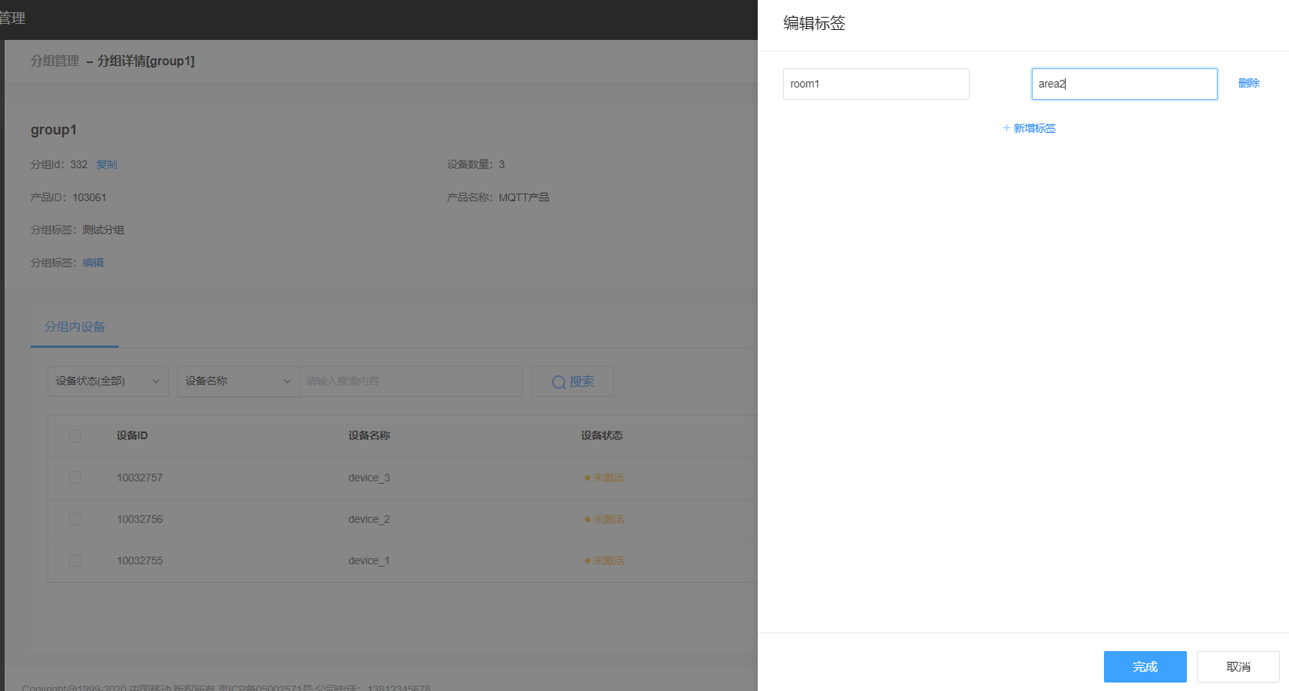This screenshot has height=691, width=1289.
Task: Click the 分组管理 breadcrumb link
Action: [55, 61]
